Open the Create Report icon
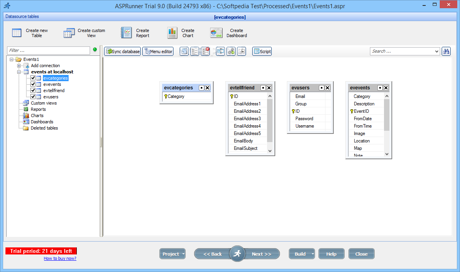Image resolution: width=460 pixels, height=272 pixels. [126, 33]
